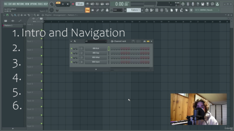Open the Piano roll view icon
Viewport: 234px width, 131px height.
[152, 10]
